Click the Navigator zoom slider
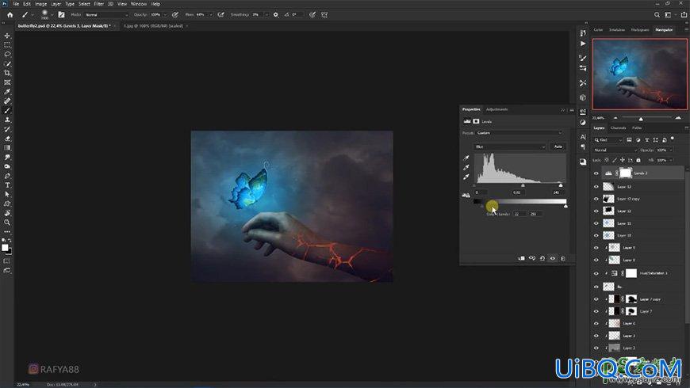Image resolution: width=690 pixels, height=388 pixels. [641, 118]
